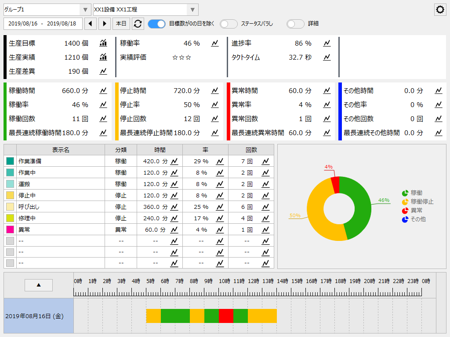Enable the ステータスバラし toggle
This screenshot has width=450, height=337.
pos(229,25)
